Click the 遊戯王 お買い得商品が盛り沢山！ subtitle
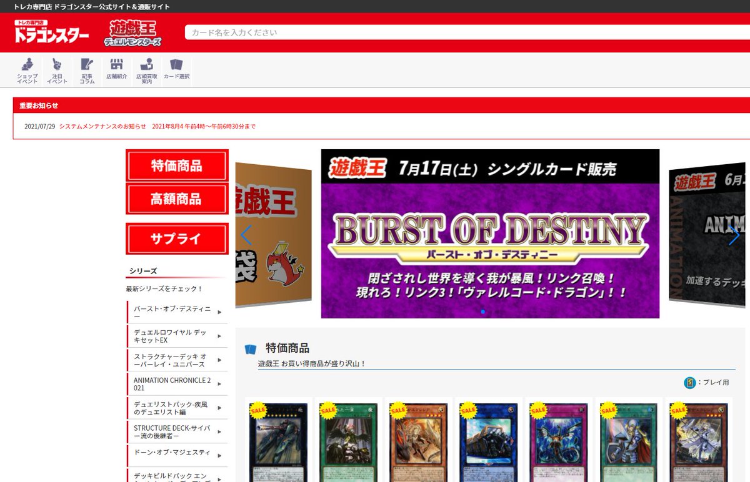 312,363
